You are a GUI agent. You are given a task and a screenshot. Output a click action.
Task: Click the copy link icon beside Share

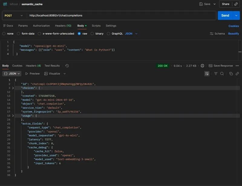(x=236, y=4)
